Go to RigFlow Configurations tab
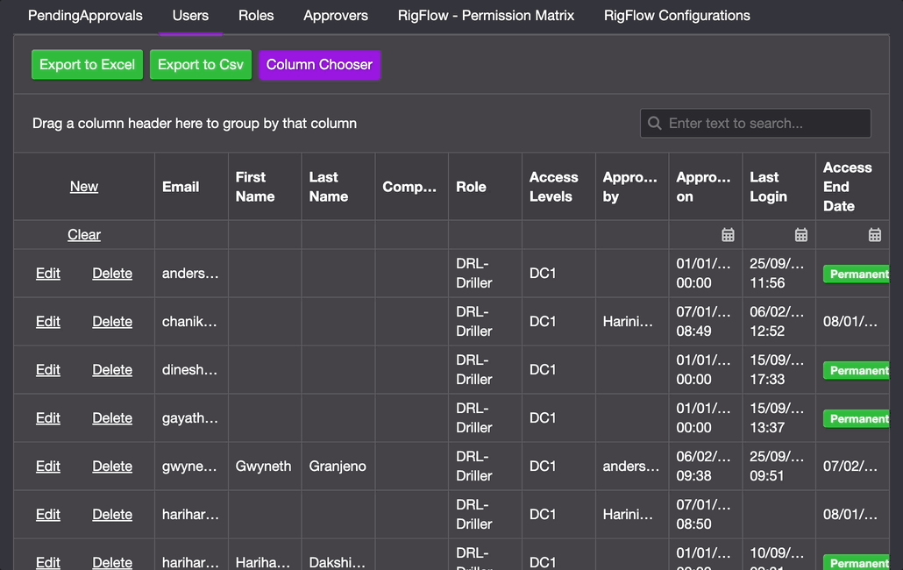903x570 pixels. pos(677,16)
